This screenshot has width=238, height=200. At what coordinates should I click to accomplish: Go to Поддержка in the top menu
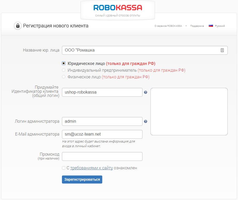[197, 26]
